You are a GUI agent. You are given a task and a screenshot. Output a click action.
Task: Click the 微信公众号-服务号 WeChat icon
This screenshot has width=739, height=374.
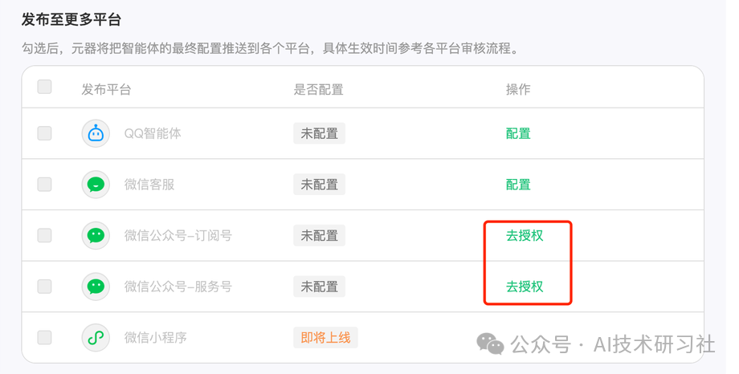tap(96, 286)
